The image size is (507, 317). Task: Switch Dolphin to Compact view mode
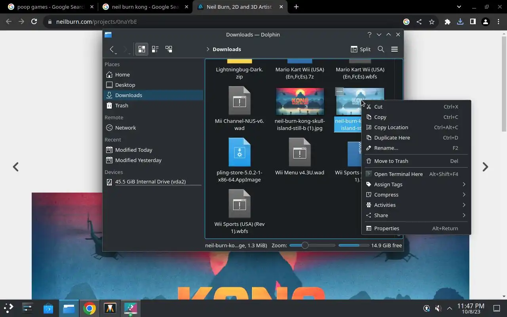pyautogui.click(x=155, y=49)
